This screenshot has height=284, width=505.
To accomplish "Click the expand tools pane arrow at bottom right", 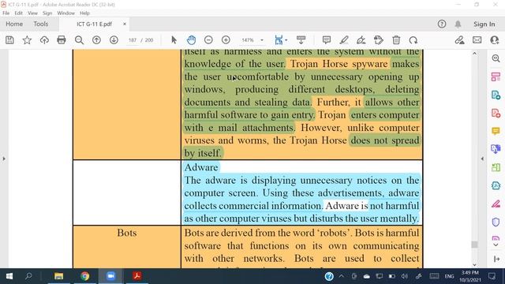I will pos(496,259).
